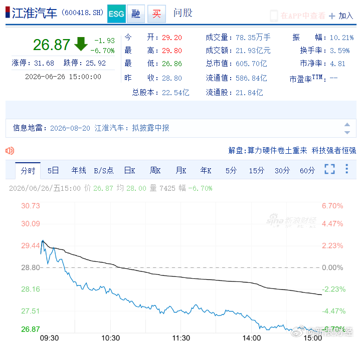Click the plus icon next to 加入
The height and width of the screenshot is (341, 357).
[x=332, y=16]
